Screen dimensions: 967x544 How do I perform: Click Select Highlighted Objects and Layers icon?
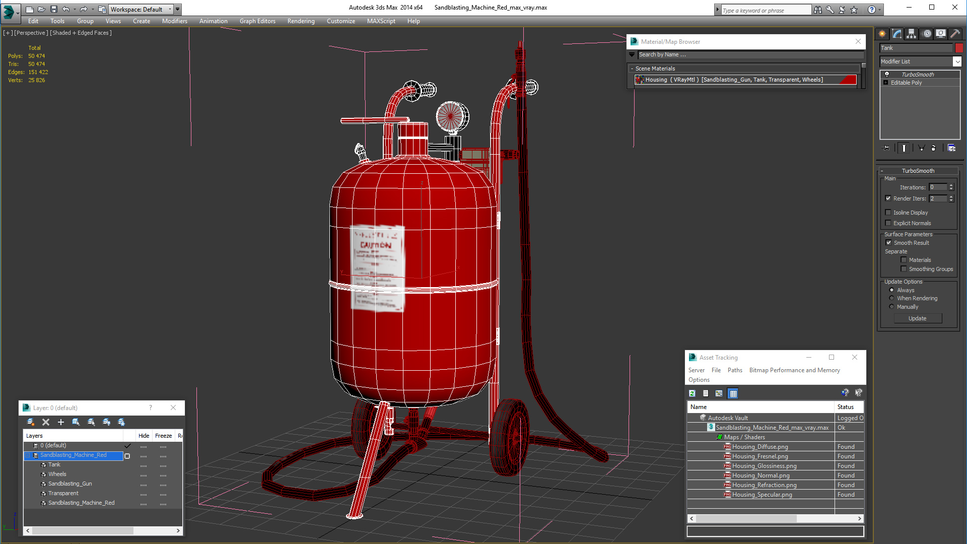pyautogui.click(x=76, y=422)
